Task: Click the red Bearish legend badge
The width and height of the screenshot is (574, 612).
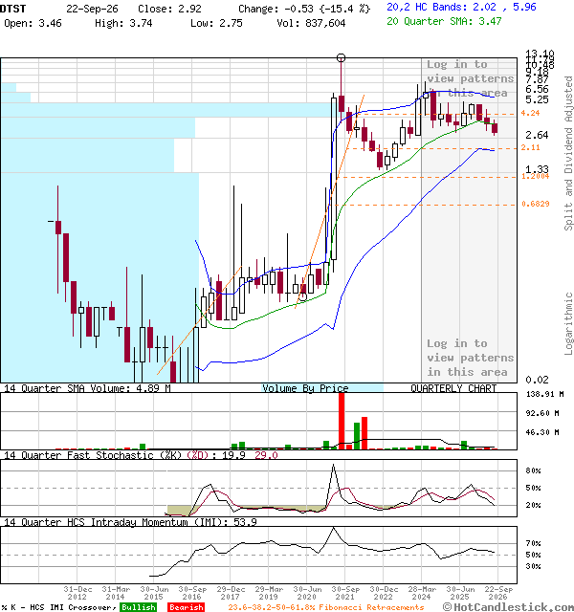Action: pos(186,607)
